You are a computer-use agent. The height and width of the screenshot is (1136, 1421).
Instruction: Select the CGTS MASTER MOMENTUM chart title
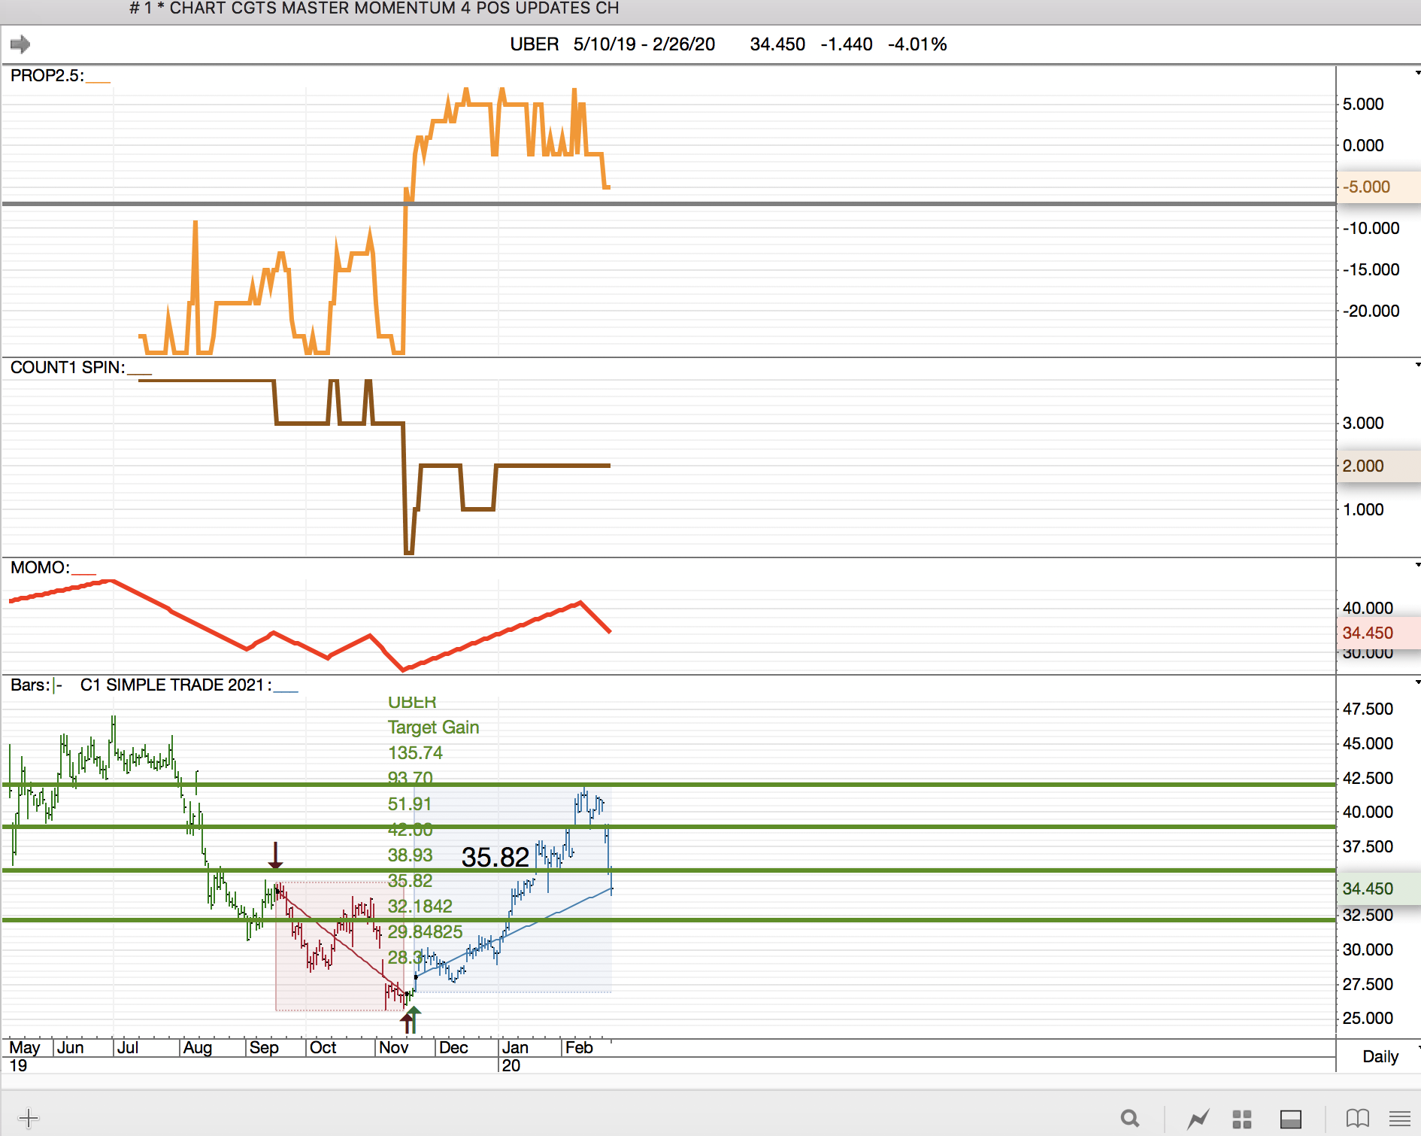pos(374,8)
